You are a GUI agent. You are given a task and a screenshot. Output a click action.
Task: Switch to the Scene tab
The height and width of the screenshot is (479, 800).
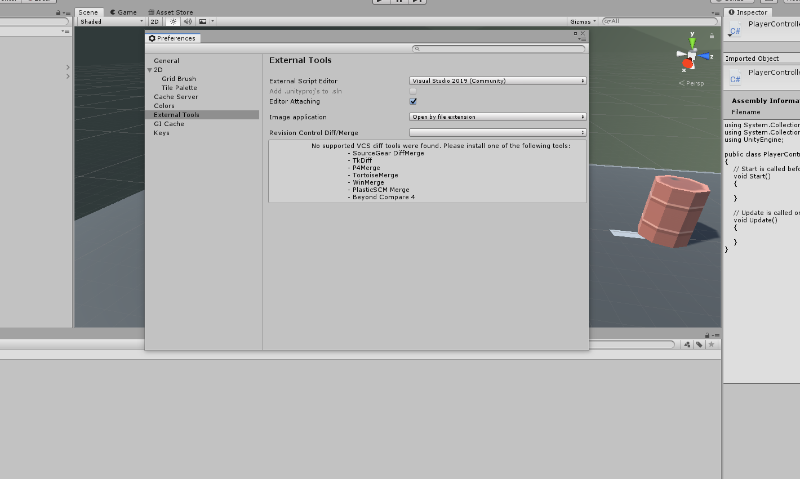(x=88, y=12)
